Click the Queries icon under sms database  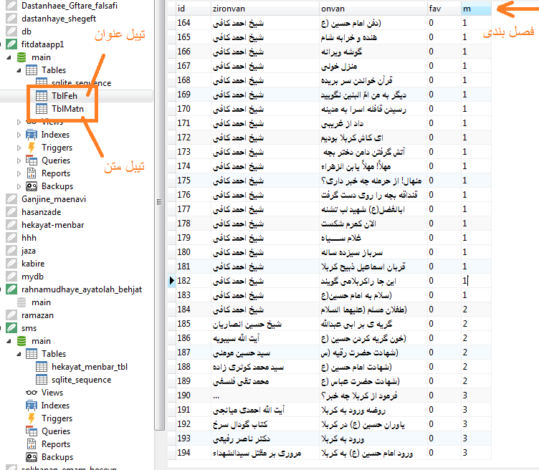tap(32, 431)
